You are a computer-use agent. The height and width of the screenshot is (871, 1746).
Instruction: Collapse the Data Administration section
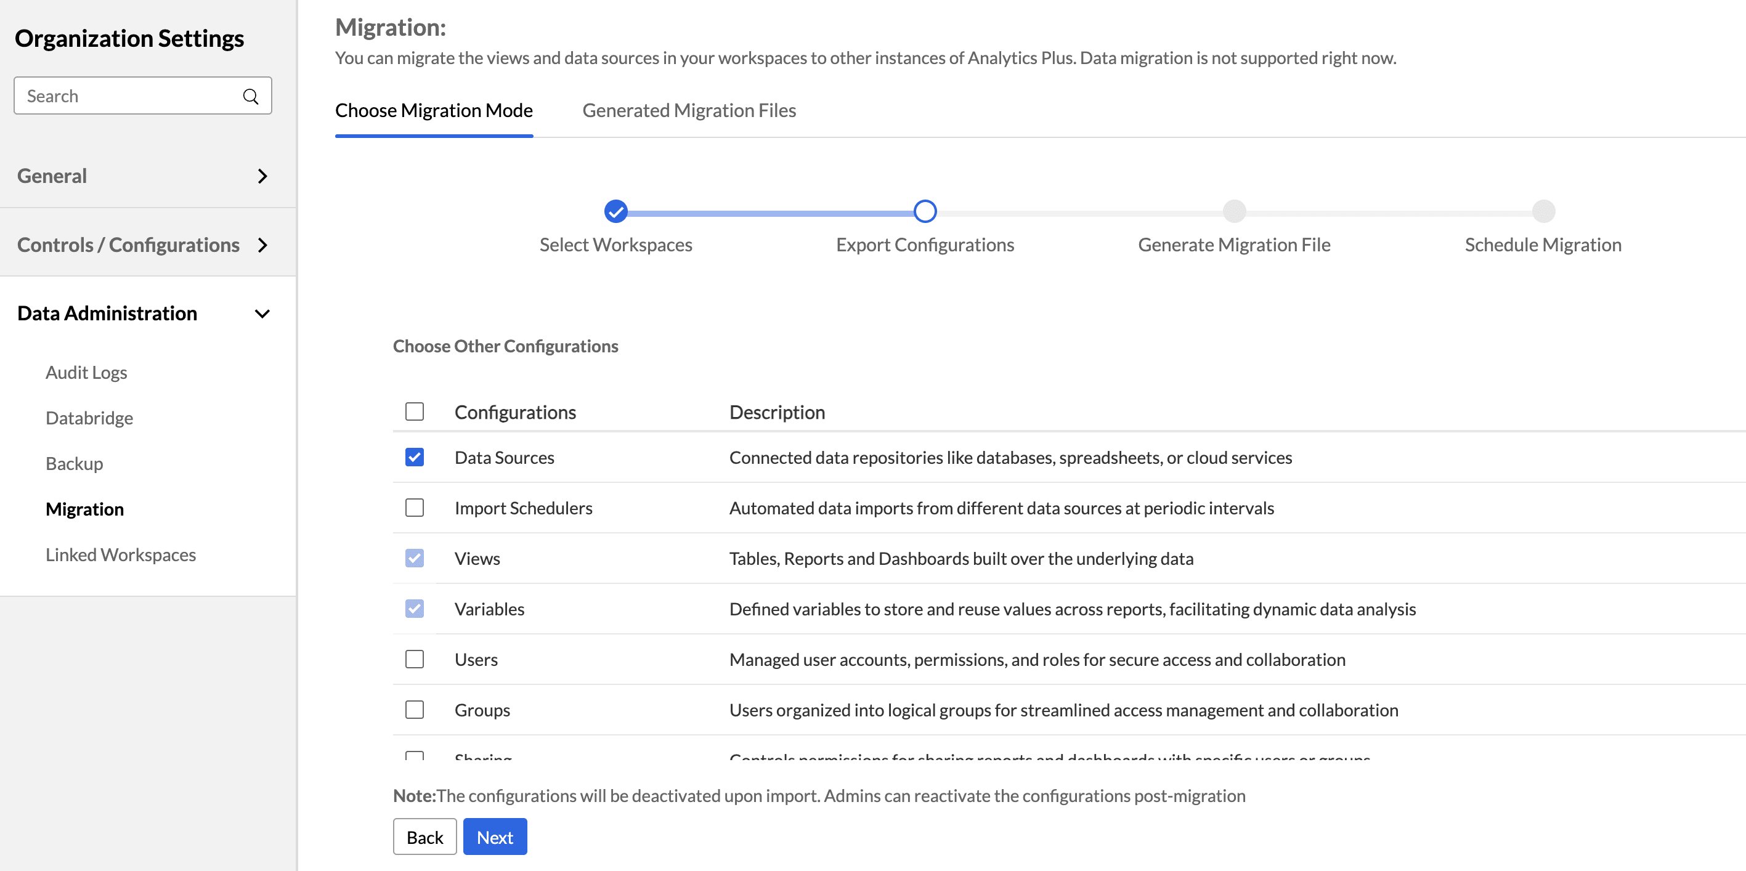click(x=262, y=313)
